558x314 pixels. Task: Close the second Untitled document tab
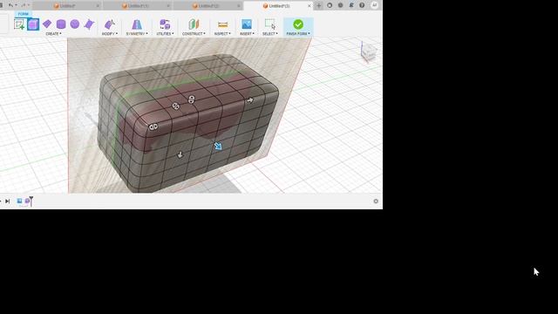tap(168, 6)
